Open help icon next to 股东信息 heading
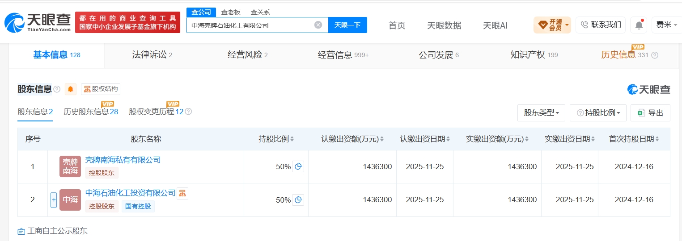This screenshot has width=682, height=241. [x=57, y=89]
